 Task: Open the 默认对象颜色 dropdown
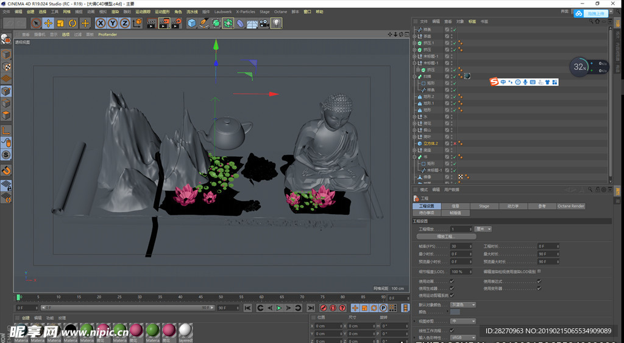[464, 305]
